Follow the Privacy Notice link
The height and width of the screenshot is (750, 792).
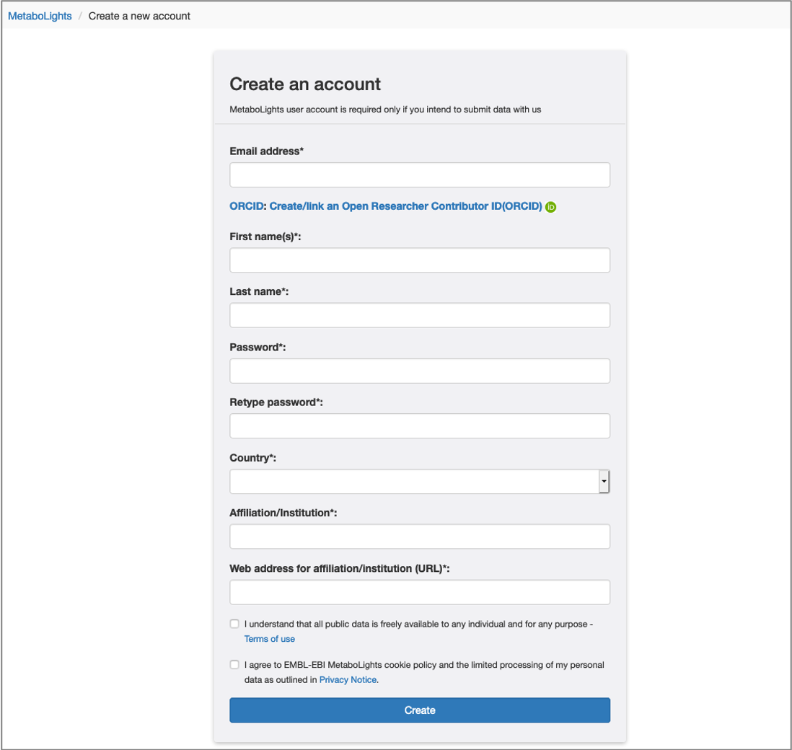(348, 680)
